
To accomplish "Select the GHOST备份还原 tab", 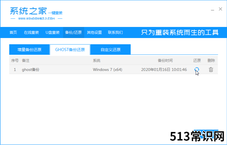I will (x=70, y=50).
